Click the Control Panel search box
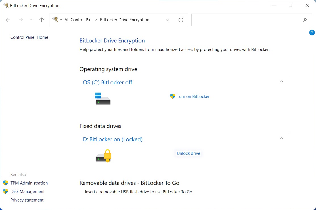The width and height of the screenshot is (316, 210). pyautogui.click(x=252, y=20)
